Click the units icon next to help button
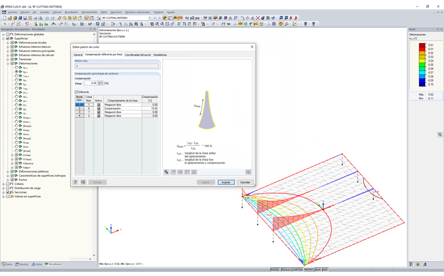This screenshot has height=276, width=444. coord(83,182)
